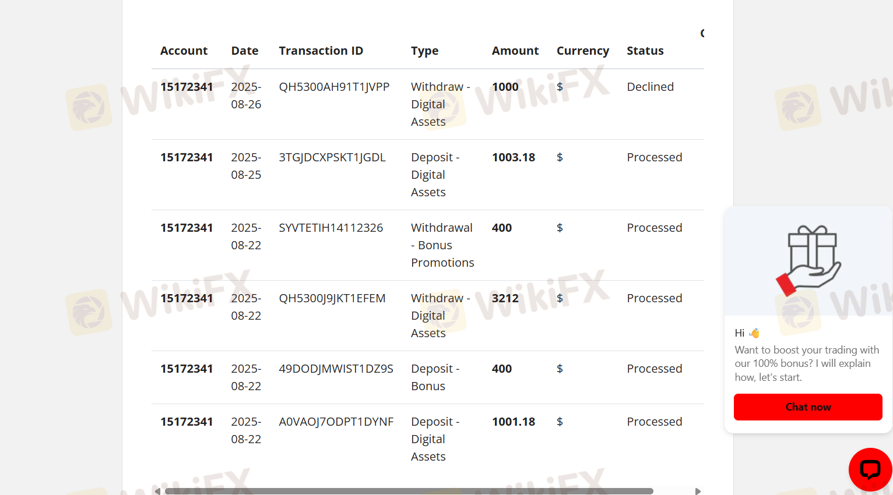Select the Declined status cell
This screenshot has height=495, width=893.
click(x=650, y=87)
